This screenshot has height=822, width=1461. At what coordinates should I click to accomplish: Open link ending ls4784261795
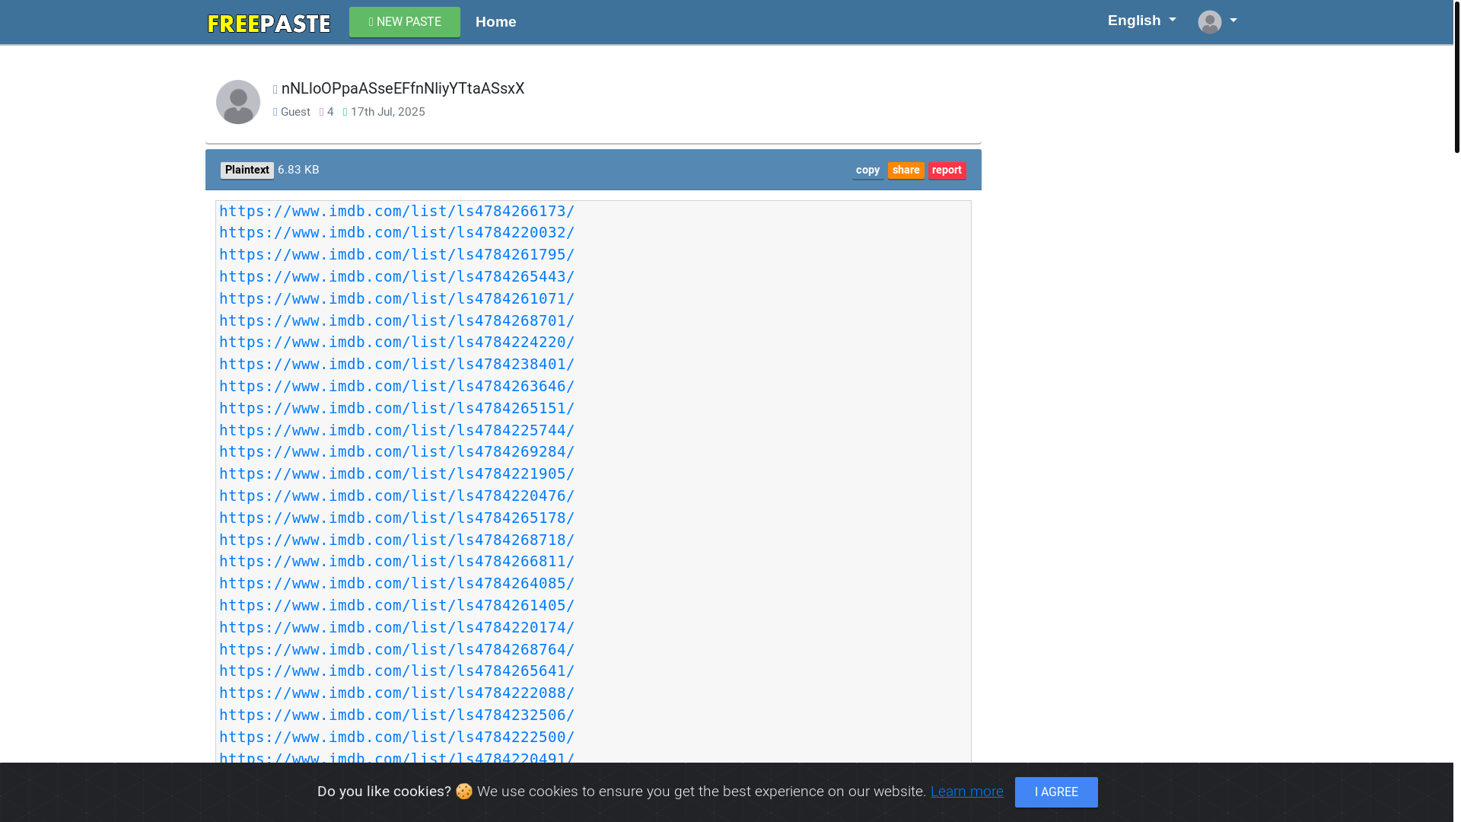[397, 255]
